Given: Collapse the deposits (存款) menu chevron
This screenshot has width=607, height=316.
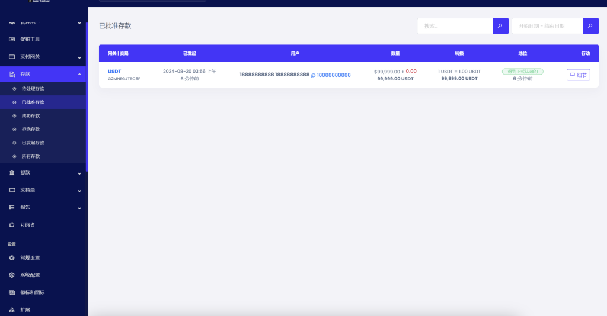Looking at the screenshot, I should (x=79, y=74).
